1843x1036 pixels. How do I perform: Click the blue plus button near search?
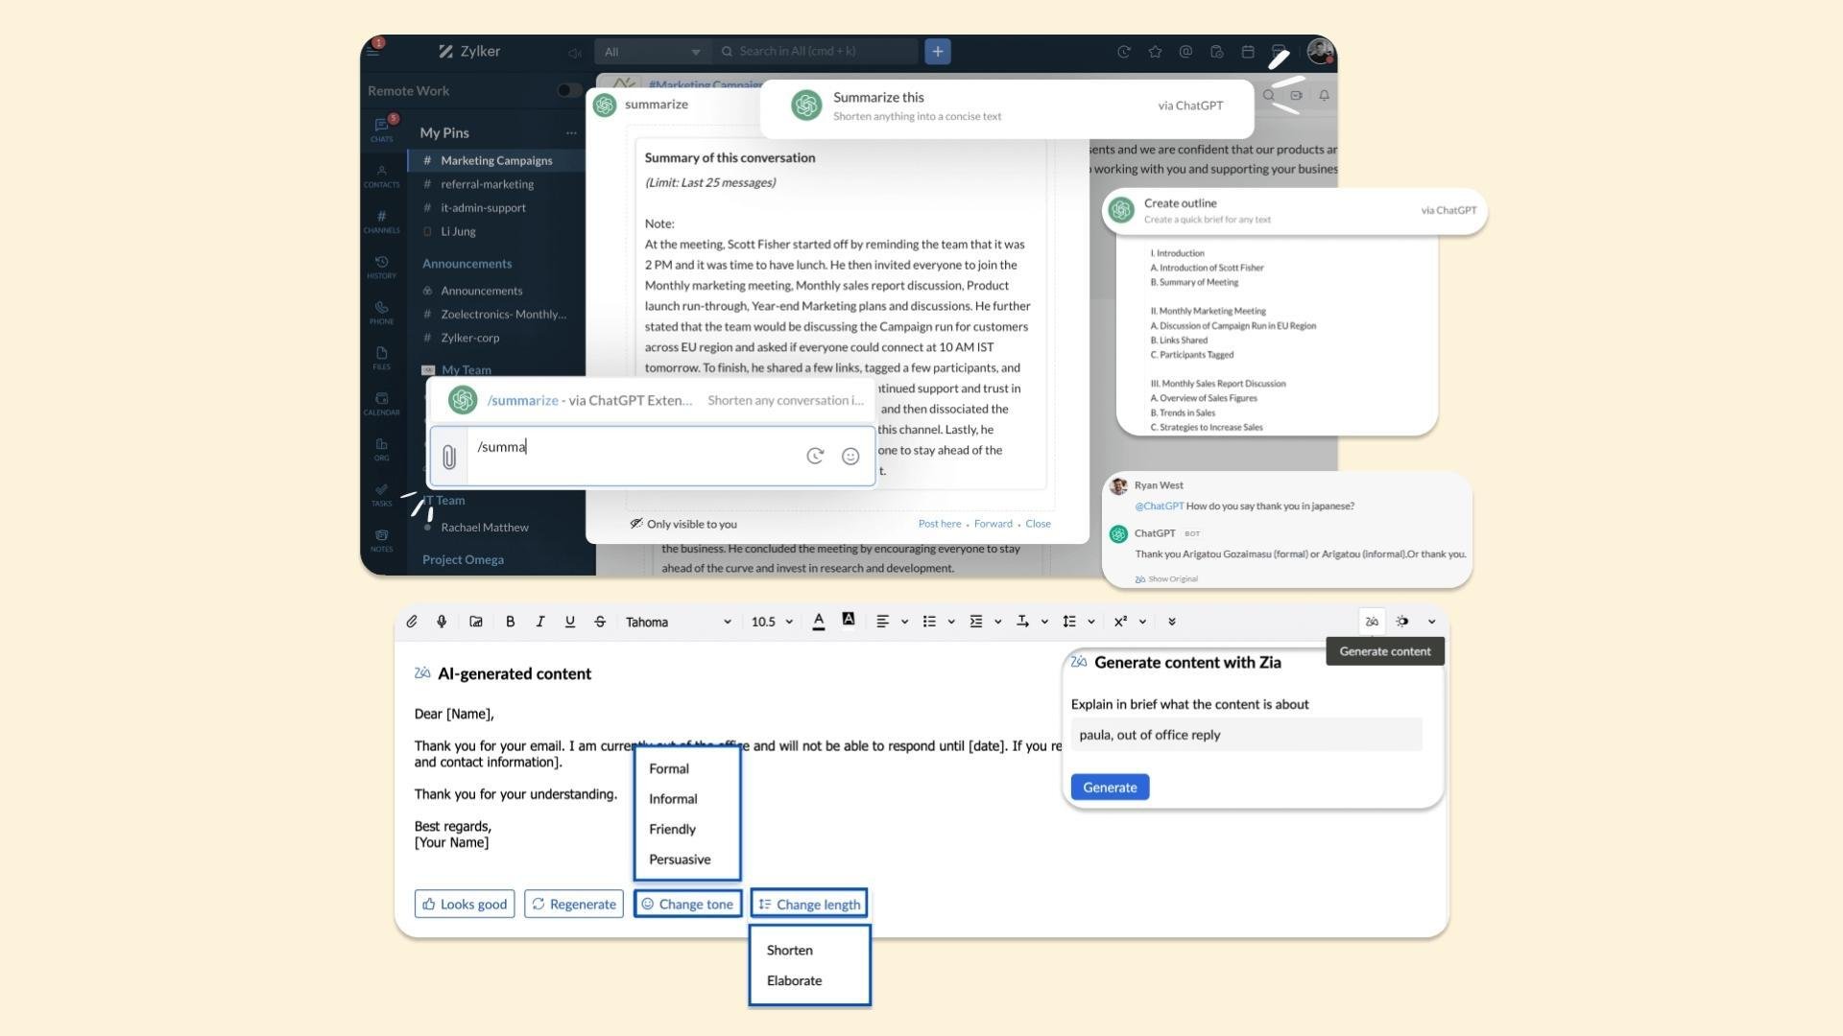938,52
